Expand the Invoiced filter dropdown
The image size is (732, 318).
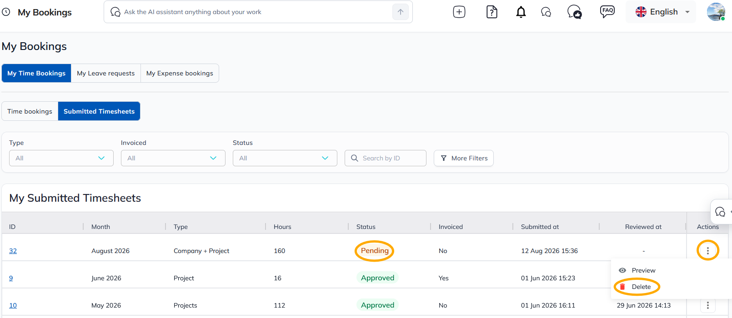(173, 158)
